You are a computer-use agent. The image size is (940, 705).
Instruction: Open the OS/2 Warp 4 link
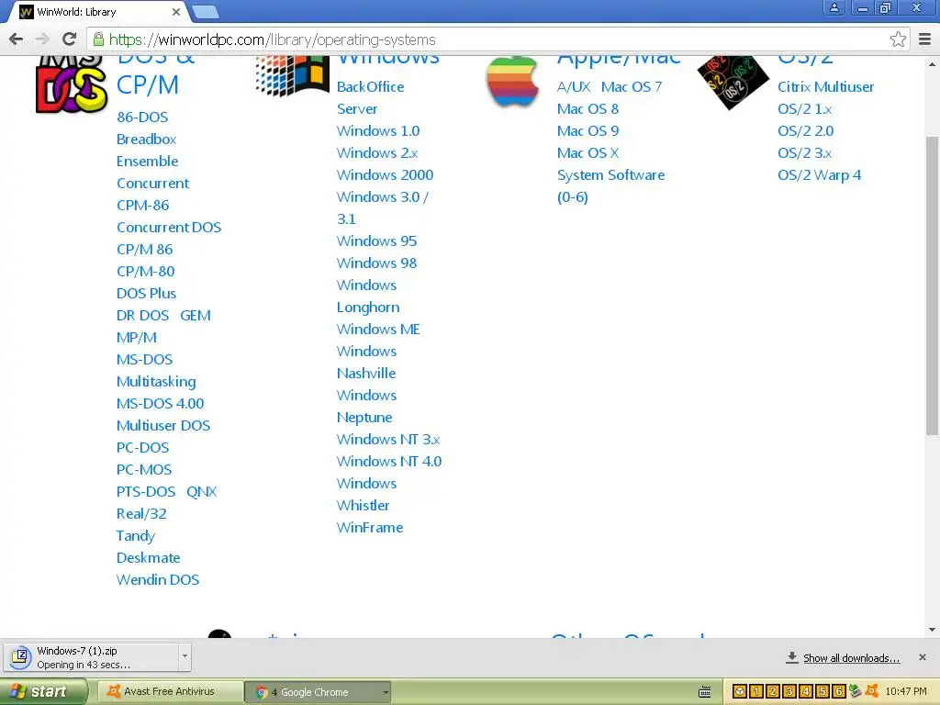[819, 175]
